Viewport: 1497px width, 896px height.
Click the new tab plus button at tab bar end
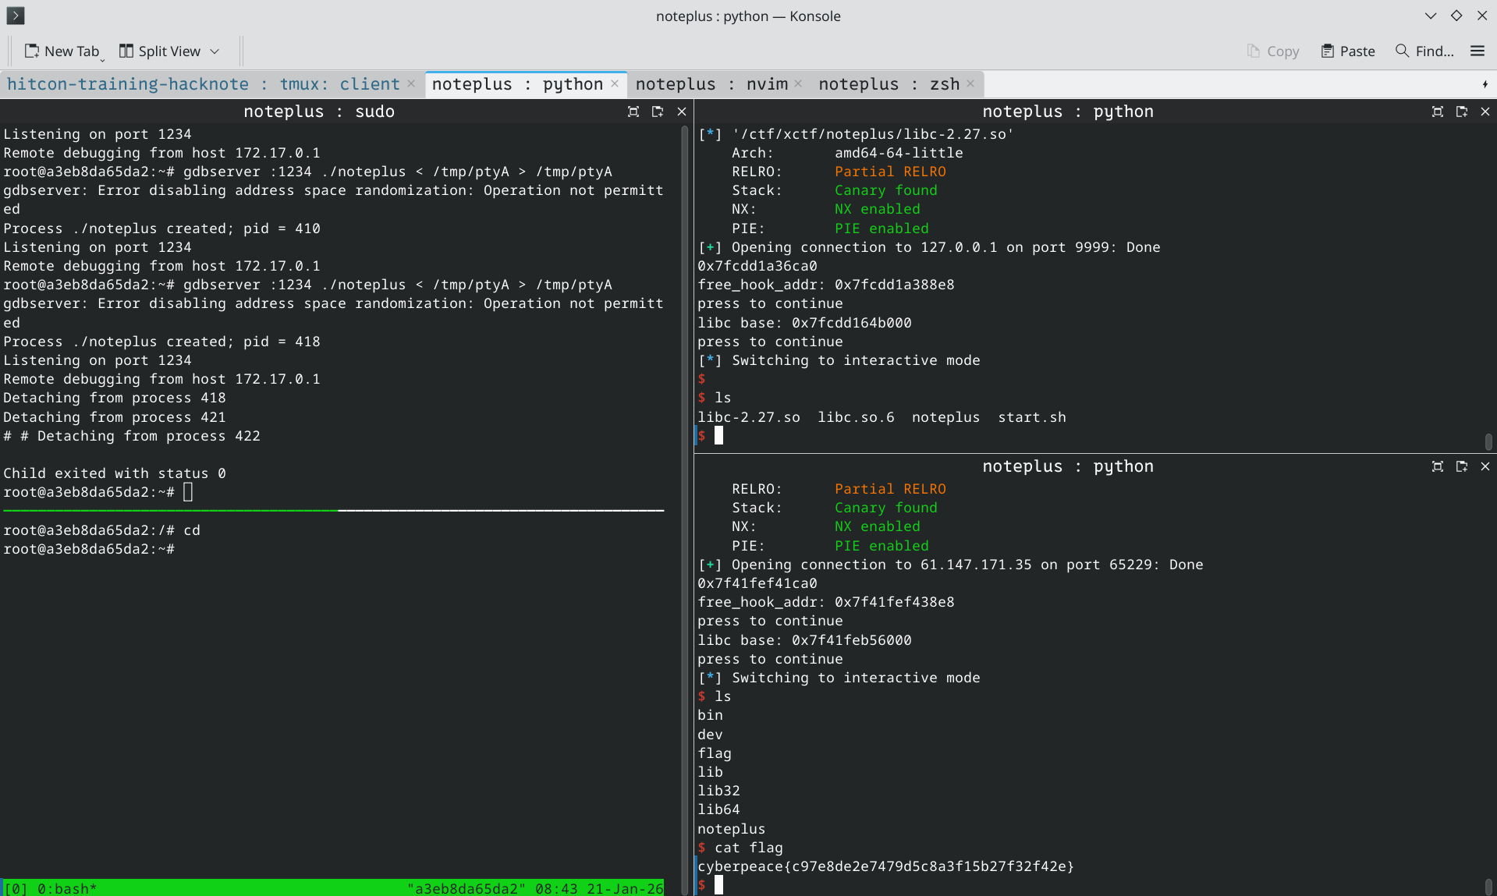pos(1485,84)
